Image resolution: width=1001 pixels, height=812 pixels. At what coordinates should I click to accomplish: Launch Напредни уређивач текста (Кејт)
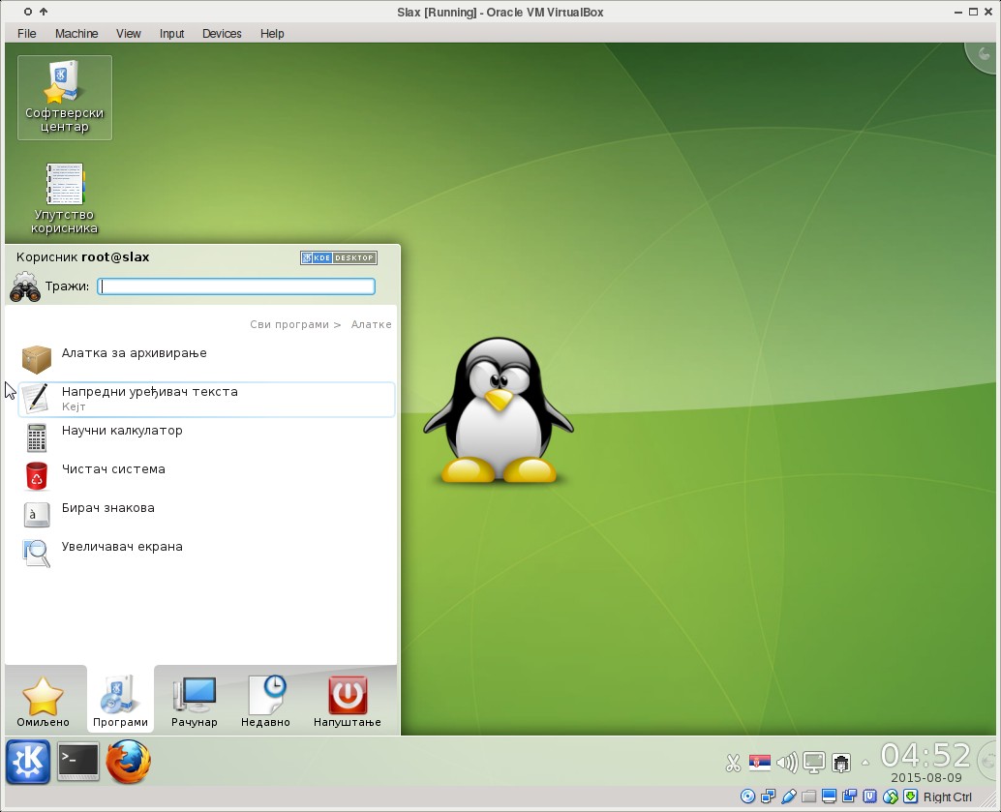[x=206, y=399]
